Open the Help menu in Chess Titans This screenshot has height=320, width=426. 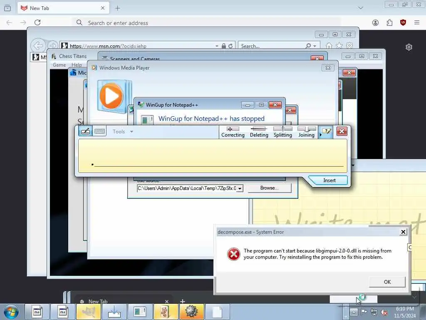(x=77, y=65)
